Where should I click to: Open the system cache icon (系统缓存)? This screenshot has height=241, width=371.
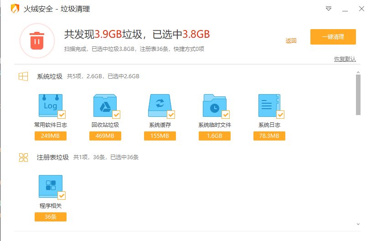click(160, 105)
